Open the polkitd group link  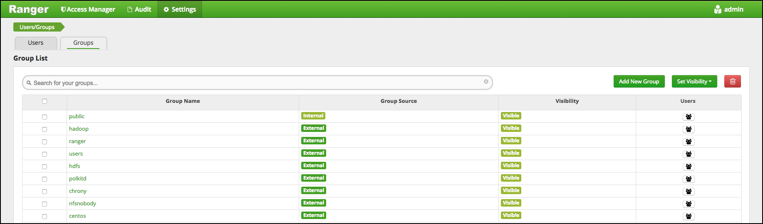[78, 179]
